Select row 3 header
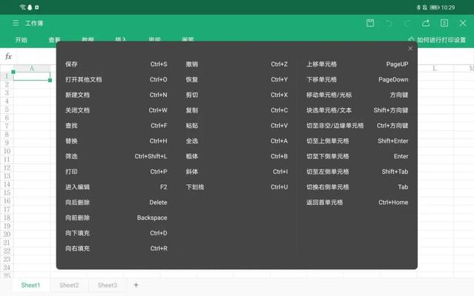 tap(7, 92)
